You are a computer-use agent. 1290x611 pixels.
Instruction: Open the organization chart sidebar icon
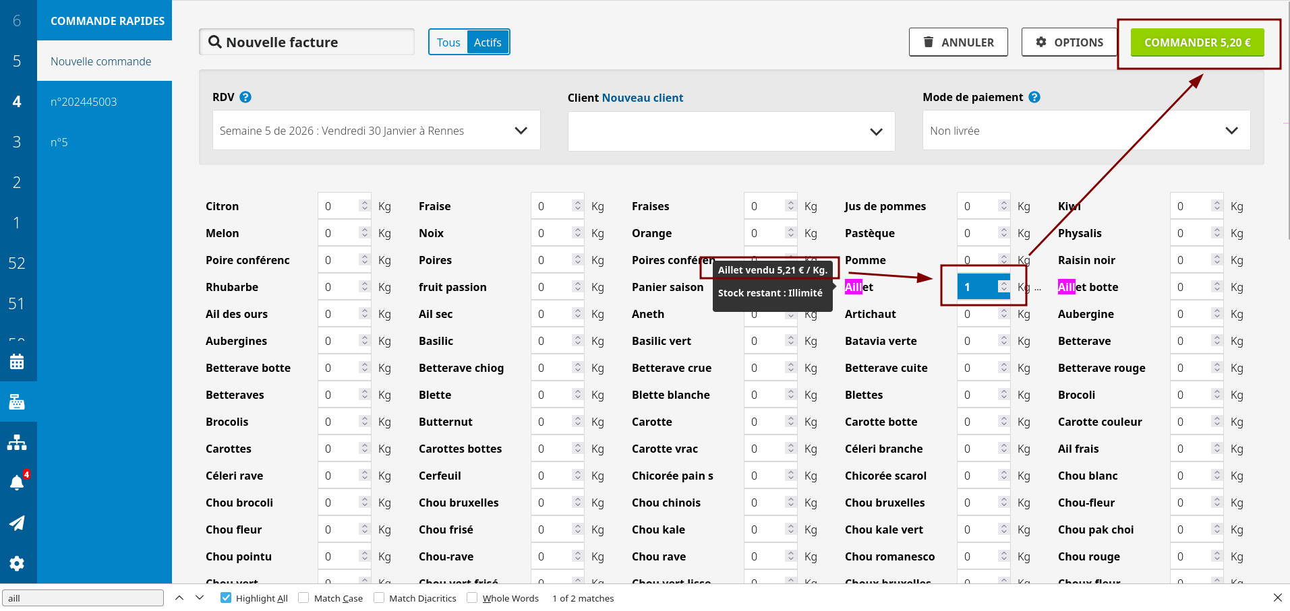coord(17,443)
